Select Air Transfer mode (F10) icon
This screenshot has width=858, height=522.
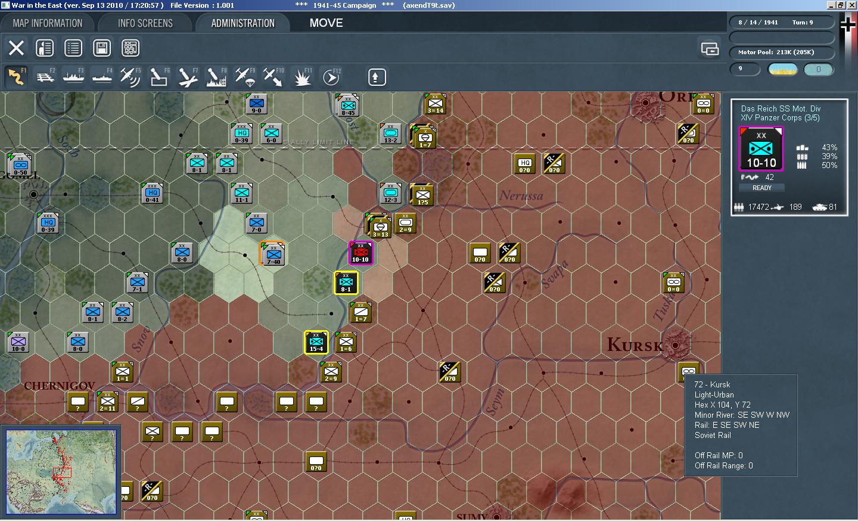click(x=273, y=77)
